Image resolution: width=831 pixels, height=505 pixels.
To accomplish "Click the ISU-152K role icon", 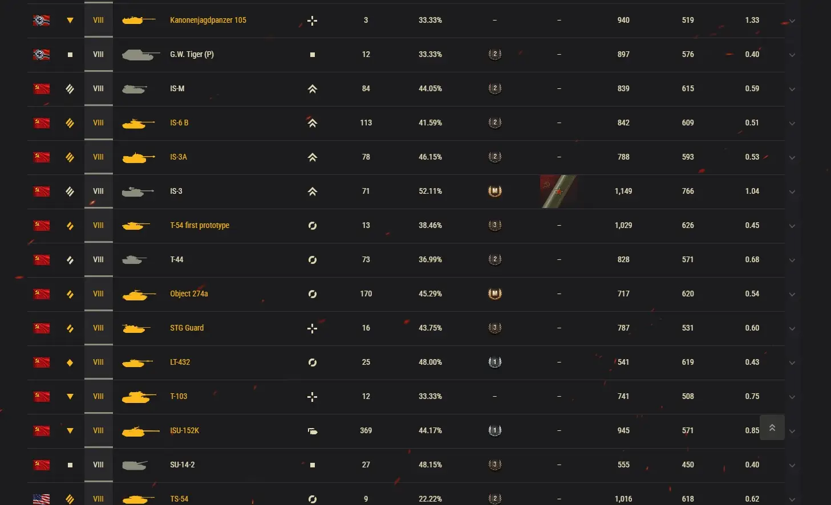I will click(x=312, y=431).
